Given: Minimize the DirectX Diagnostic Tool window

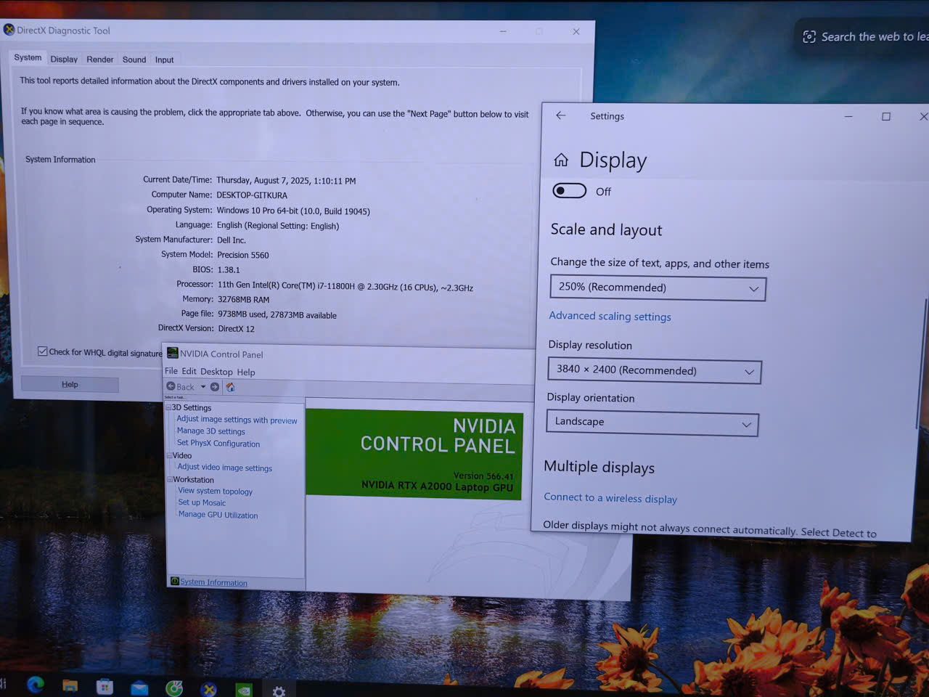Looking at the screenshot, I should 503,31.
